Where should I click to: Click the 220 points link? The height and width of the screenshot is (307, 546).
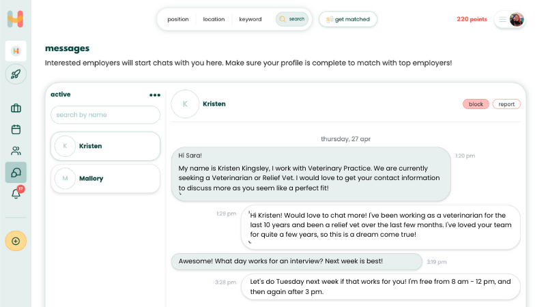(472, 19)
